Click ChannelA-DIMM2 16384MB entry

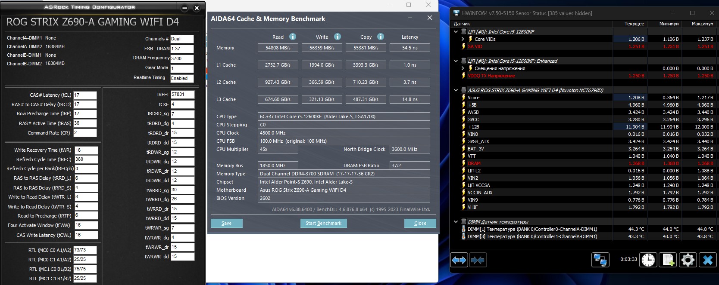pos(36,46)
